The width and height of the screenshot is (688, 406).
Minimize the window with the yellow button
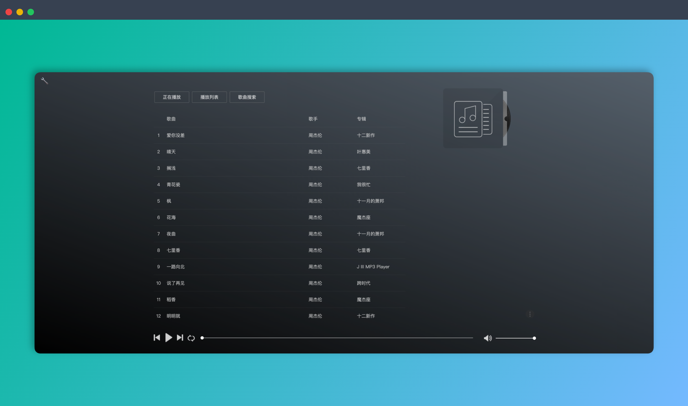pos(20,12)
